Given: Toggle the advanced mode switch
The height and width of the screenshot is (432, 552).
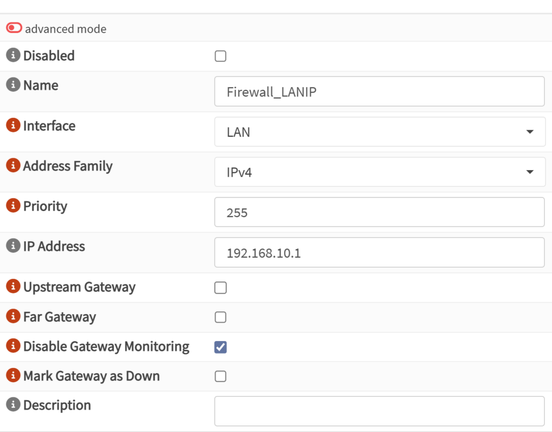Looking at the screenshot, I should (x=14, y=28).
